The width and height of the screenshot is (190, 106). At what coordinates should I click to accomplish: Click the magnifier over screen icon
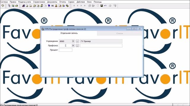(13, 6)
